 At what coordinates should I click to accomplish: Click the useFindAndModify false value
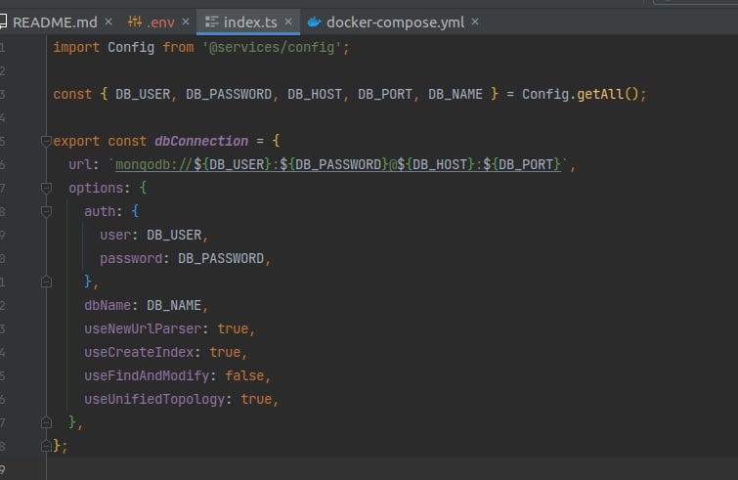(244, 375)
